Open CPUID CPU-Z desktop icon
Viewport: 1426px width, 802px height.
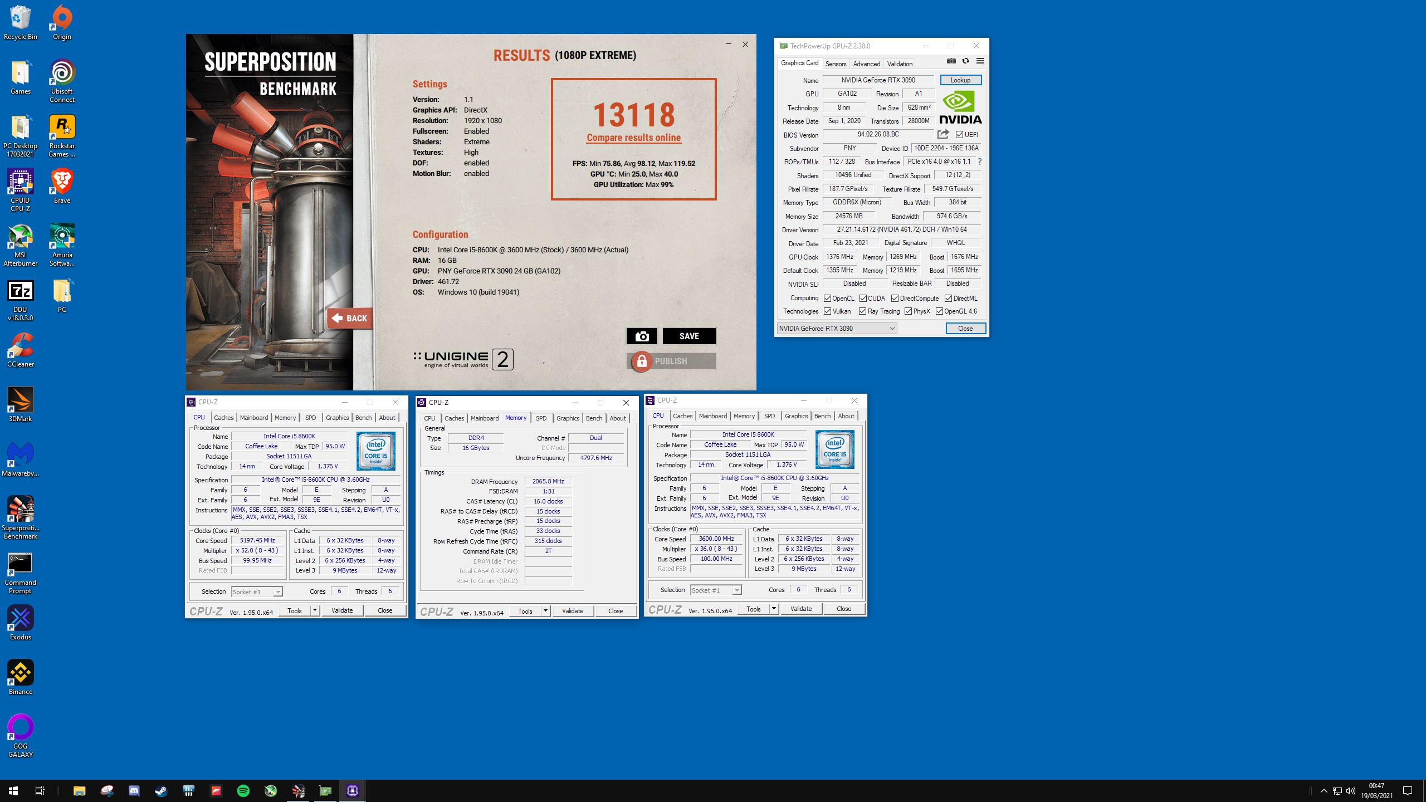(21, 190)
